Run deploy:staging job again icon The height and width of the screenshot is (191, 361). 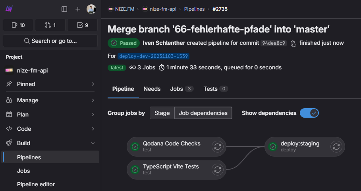click(336, 147)
